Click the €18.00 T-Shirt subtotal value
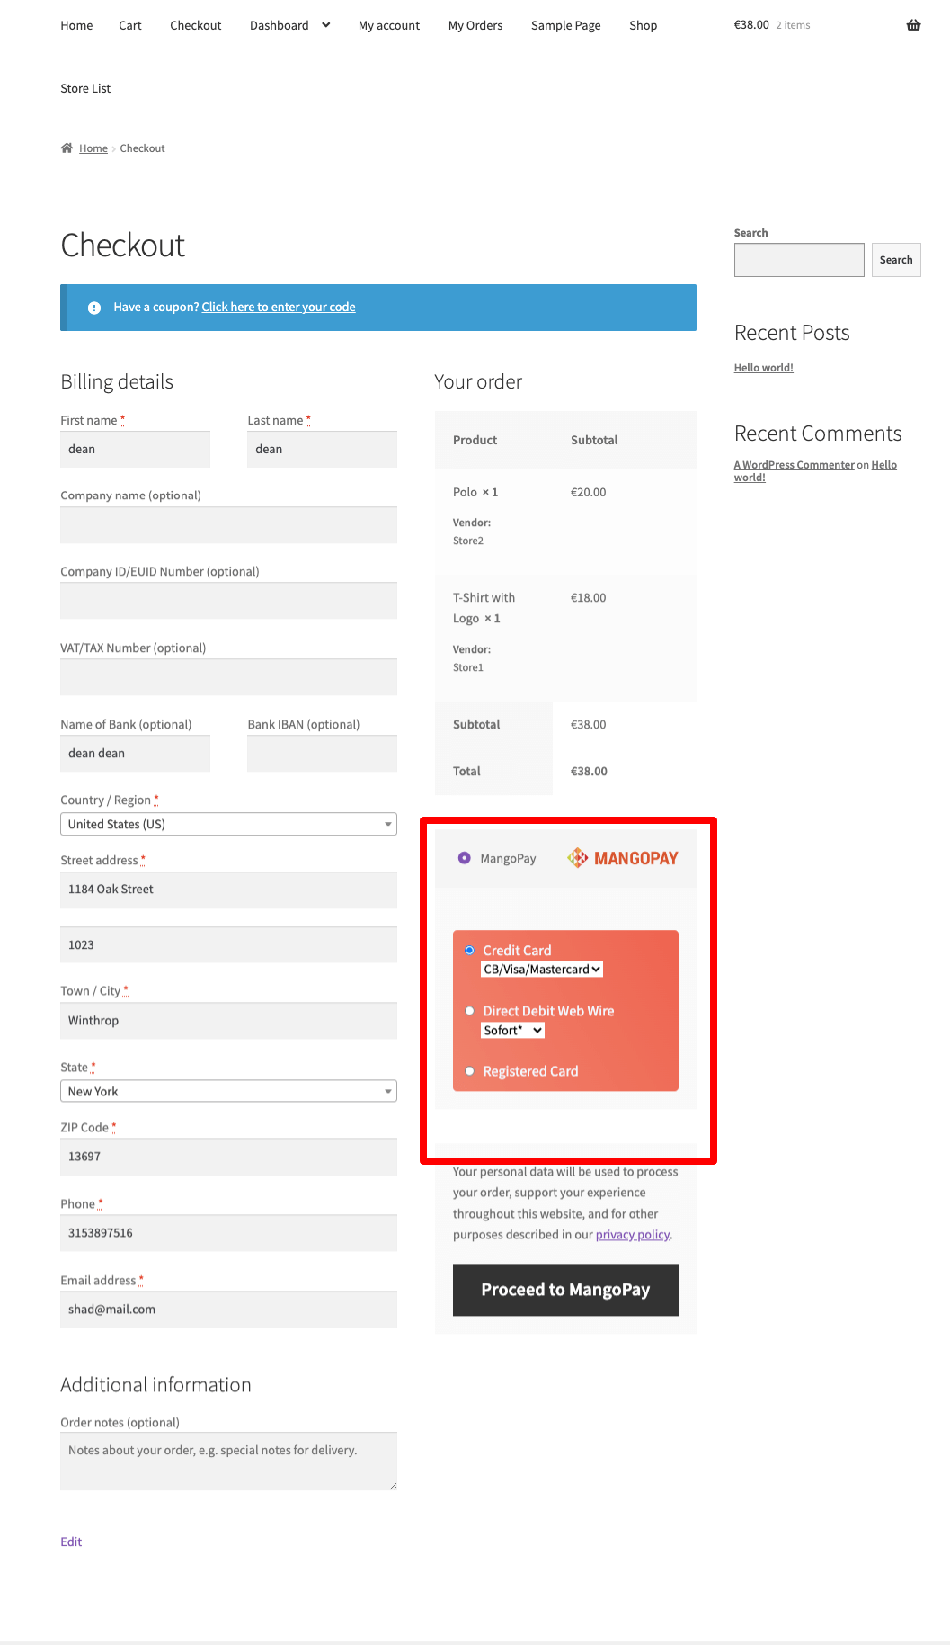Image resolution: width=950 pixels, height=1645 pixels. click(x=589, y=597)
